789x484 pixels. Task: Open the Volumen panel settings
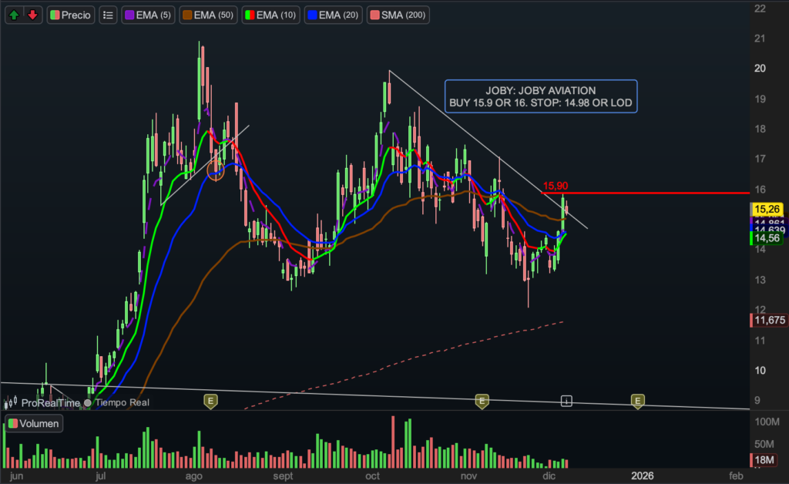tap(32, 423)
